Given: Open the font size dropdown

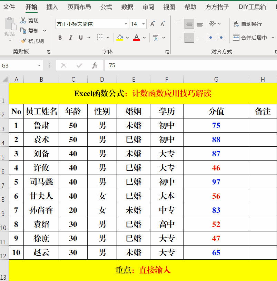Looking at the screenshot, I should 144,24.
